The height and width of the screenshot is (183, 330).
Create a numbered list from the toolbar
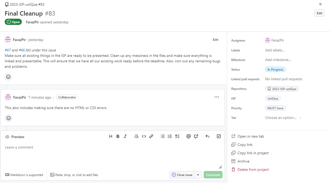[170, 136]
